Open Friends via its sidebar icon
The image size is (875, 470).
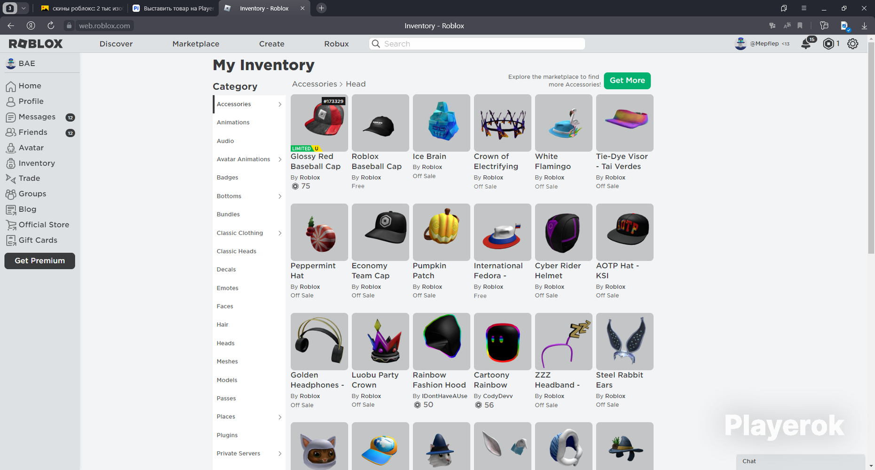(x=11, y=133)
